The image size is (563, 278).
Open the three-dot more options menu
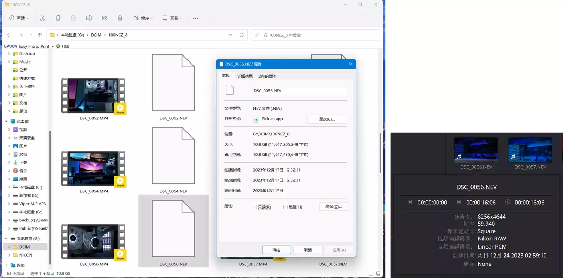click(195, 18)
